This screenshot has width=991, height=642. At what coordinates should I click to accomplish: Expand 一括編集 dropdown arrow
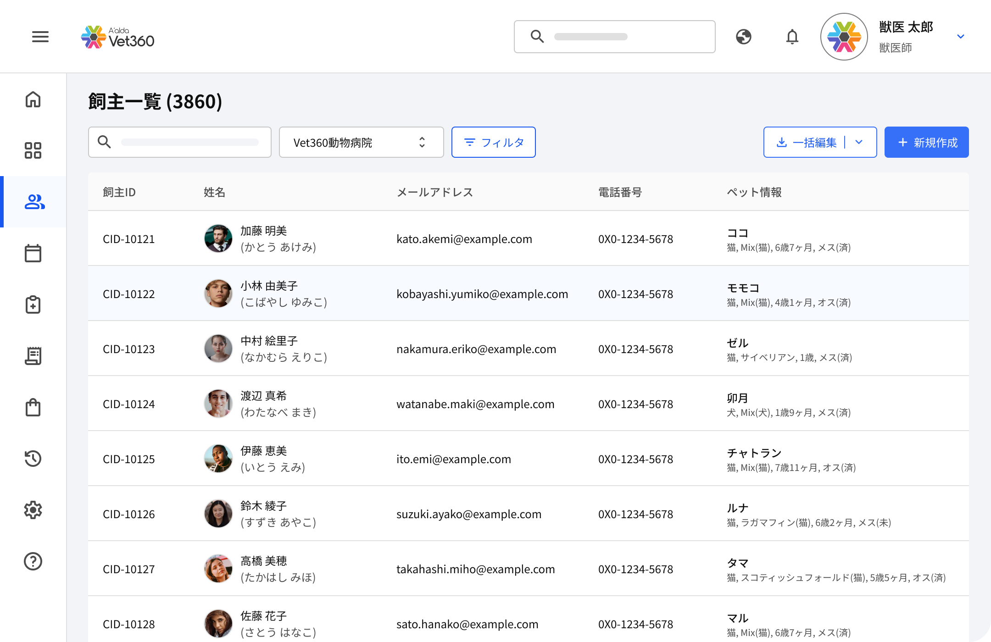[x=859, y=142]
